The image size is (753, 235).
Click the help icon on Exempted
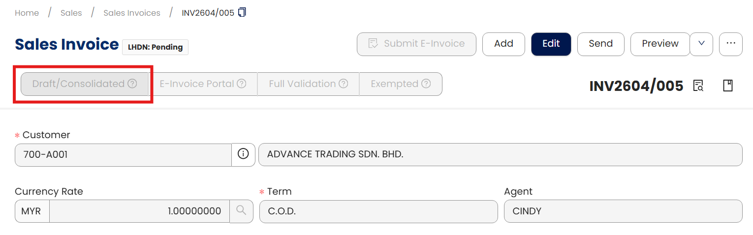click(x=426, y=84)
